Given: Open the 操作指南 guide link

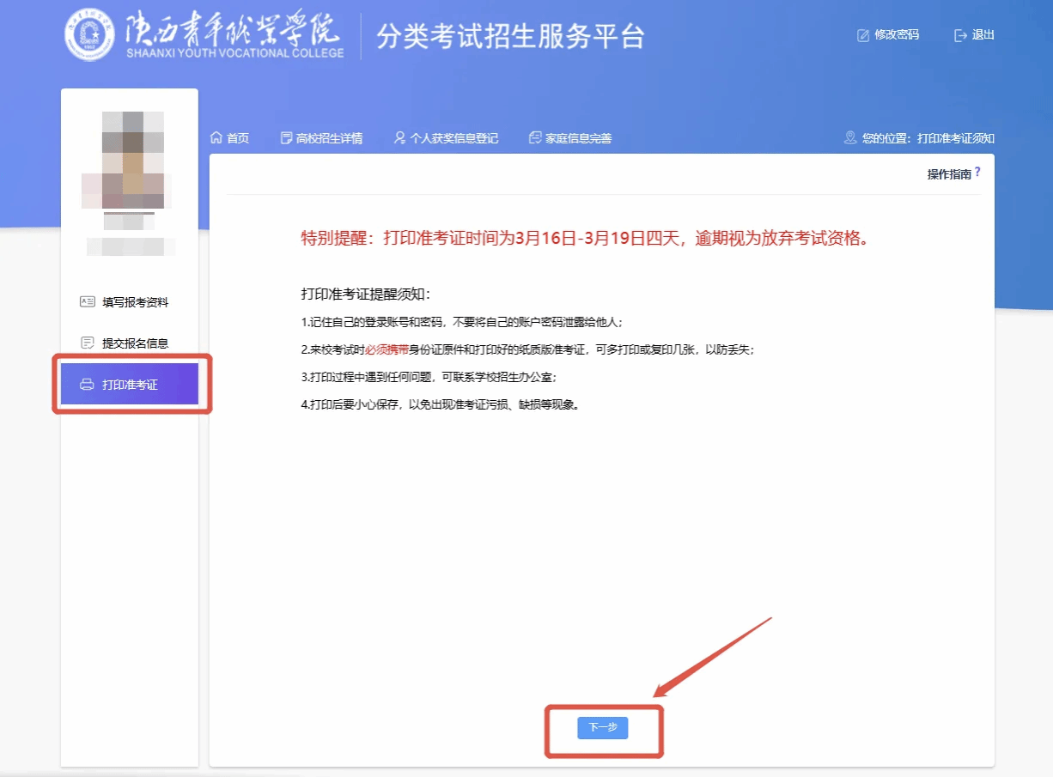Looking at the screenshot, I should point(948,174).
